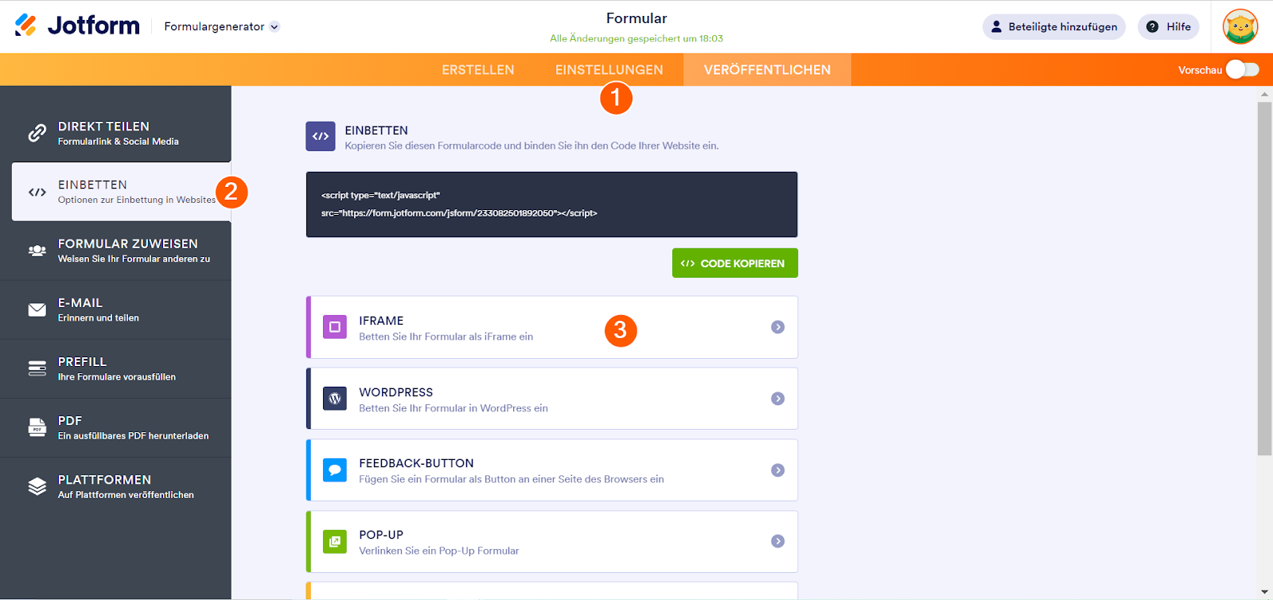The width and height of the screenshot is (1273, 600).
Task: Click the Direkt Teilen link icon
Action: tap(37, 133)
